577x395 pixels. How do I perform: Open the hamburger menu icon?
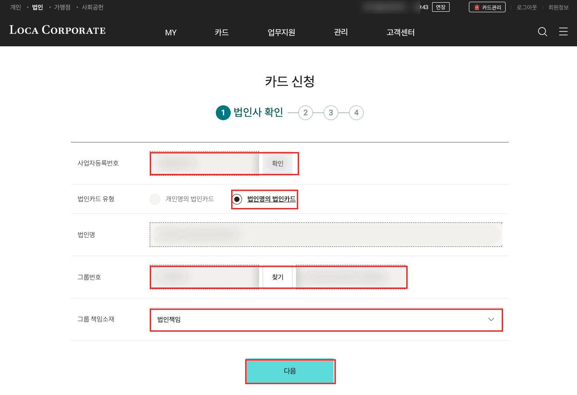563,31
